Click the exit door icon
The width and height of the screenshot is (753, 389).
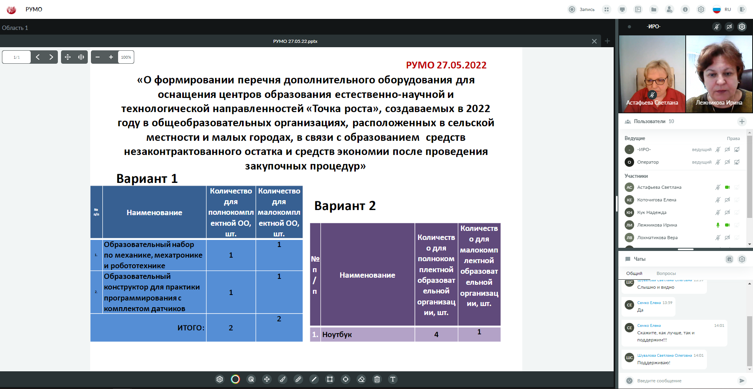point(742,9)
